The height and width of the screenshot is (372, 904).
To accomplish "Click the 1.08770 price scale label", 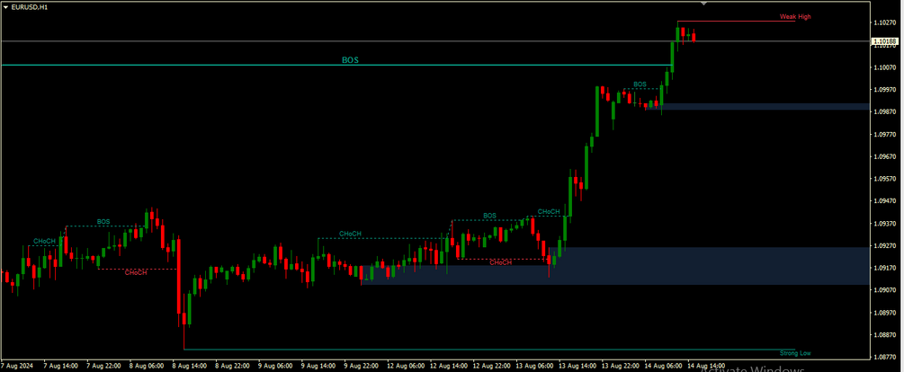I will point(885,357).
